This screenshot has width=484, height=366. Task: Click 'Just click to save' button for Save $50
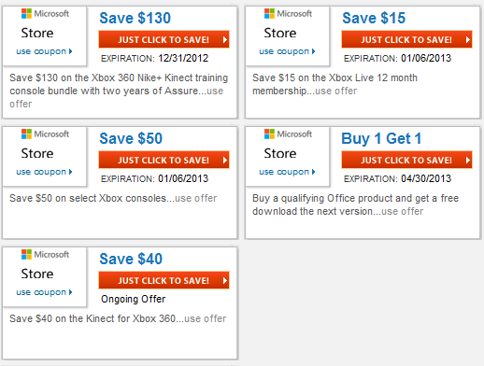164,160
